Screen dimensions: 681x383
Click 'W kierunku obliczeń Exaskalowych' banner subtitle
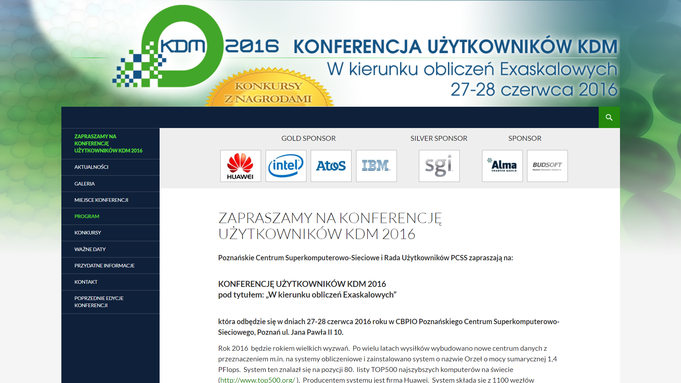tap(472, 69)
